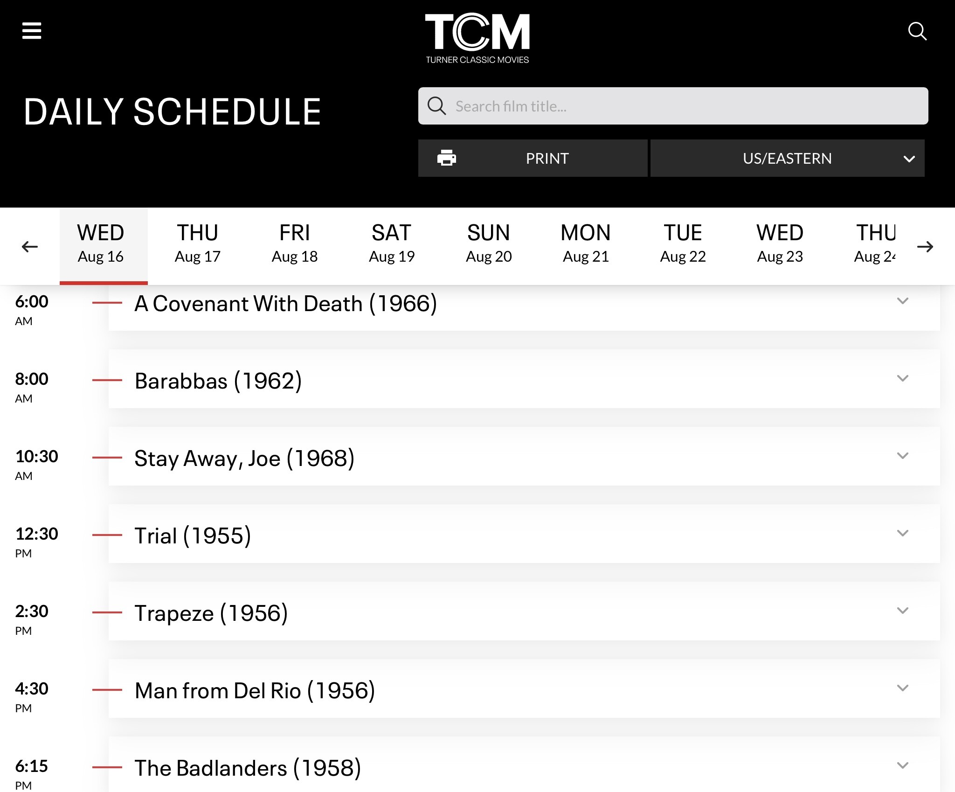Expand A Covenant With Death details
The height and width of the screenshot is (792, 955).
pos(903,301)
